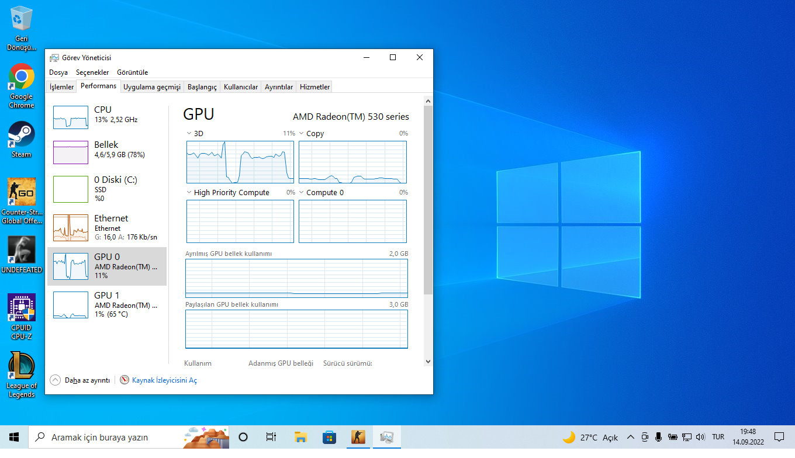Select the CPUID CPU-Z desktop icon
Image resolution: width=795 pixels, height=458 pixels.
(22, 316)
